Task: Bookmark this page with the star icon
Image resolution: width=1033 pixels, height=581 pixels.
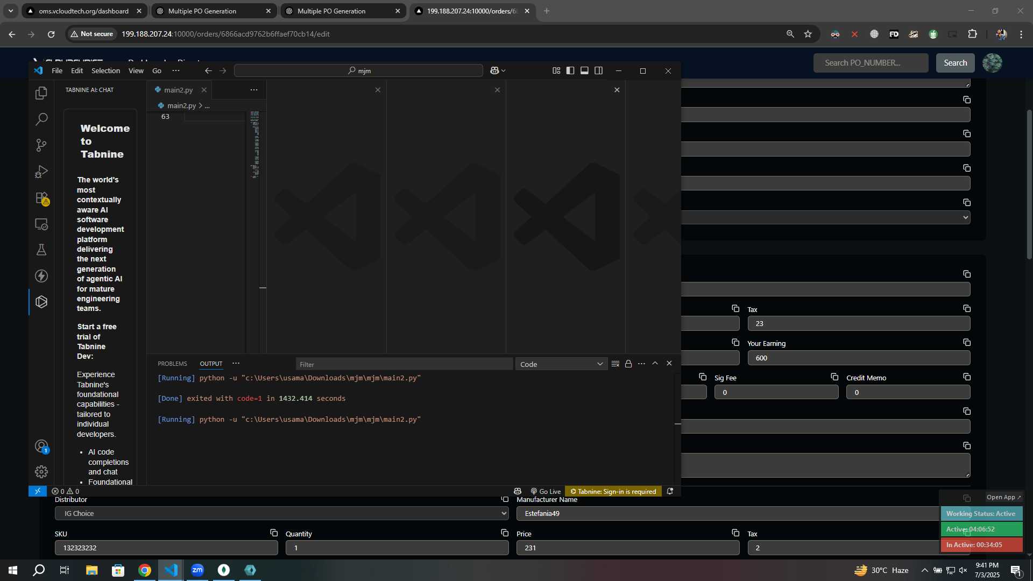Action: pyautogui.click(x=808, y=34)
